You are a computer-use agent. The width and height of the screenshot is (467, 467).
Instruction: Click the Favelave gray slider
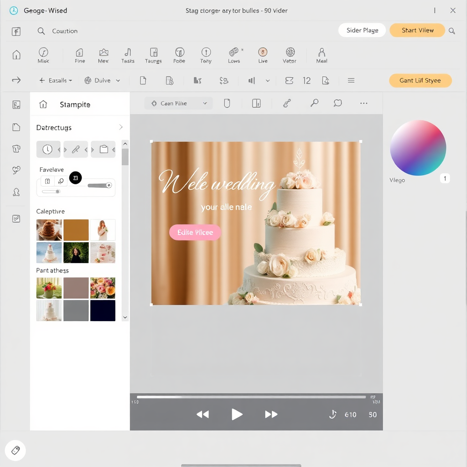pos(99,186)
